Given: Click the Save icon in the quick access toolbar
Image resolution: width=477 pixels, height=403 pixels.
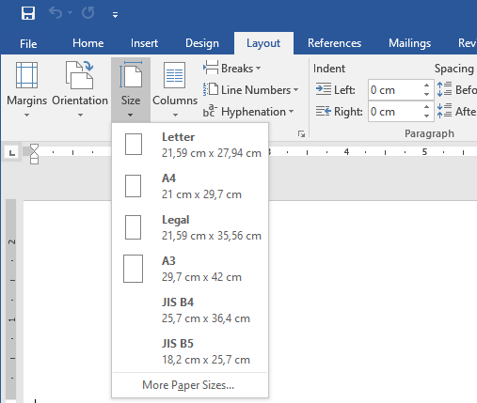Looking at the screenshot, I should pos(28,13).
